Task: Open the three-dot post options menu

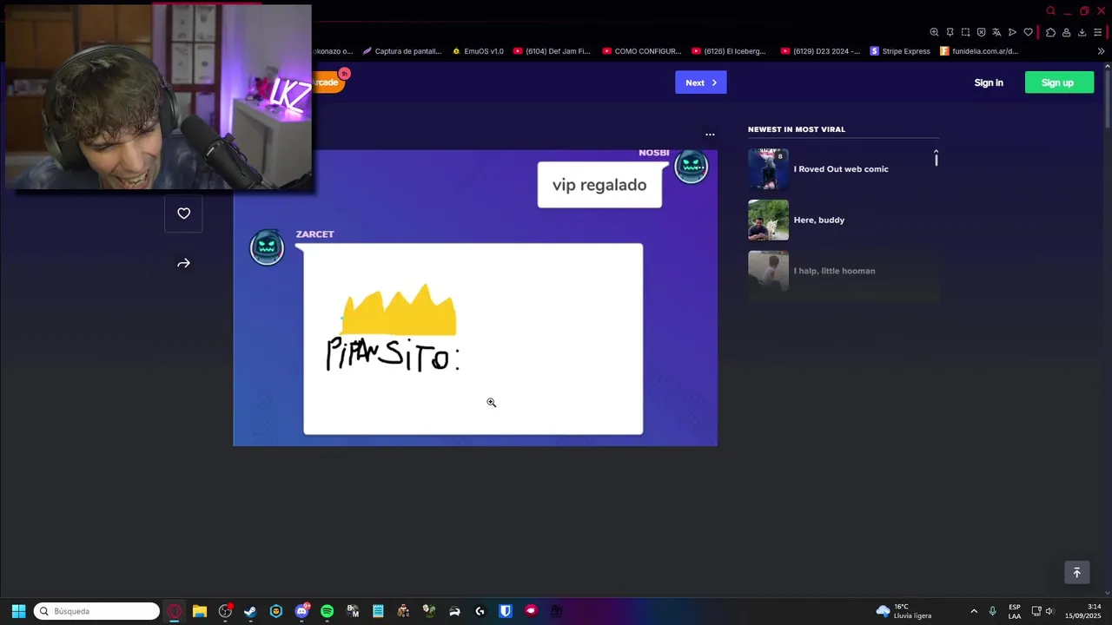Action: 710,135
